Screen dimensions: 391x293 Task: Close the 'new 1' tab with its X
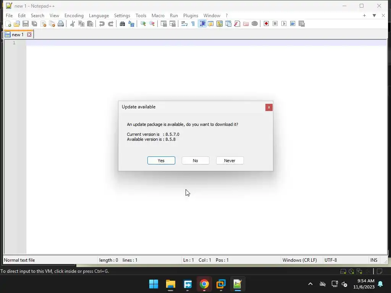tap(29, 35)
